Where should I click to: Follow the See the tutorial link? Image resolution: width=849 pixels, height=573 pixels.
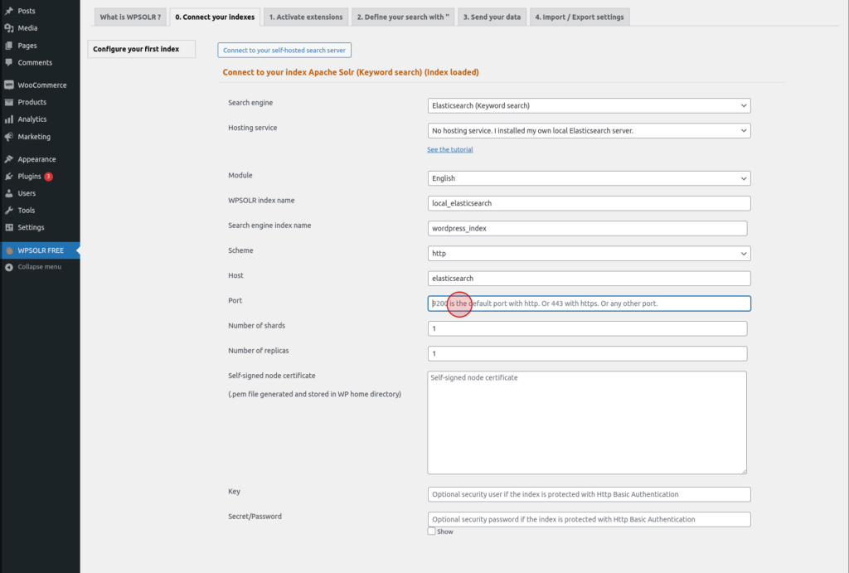pos(450,149)
